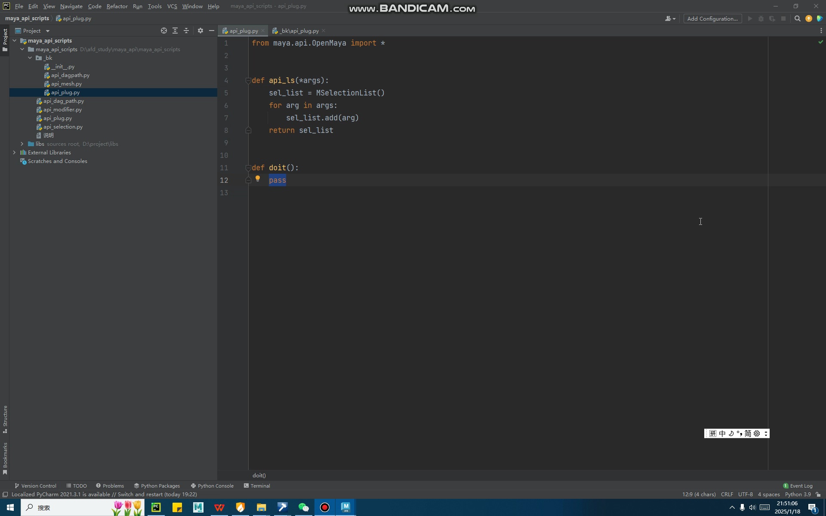
Task: Click the Bandicam icon in the taskbar
Action: click(324, 508)
